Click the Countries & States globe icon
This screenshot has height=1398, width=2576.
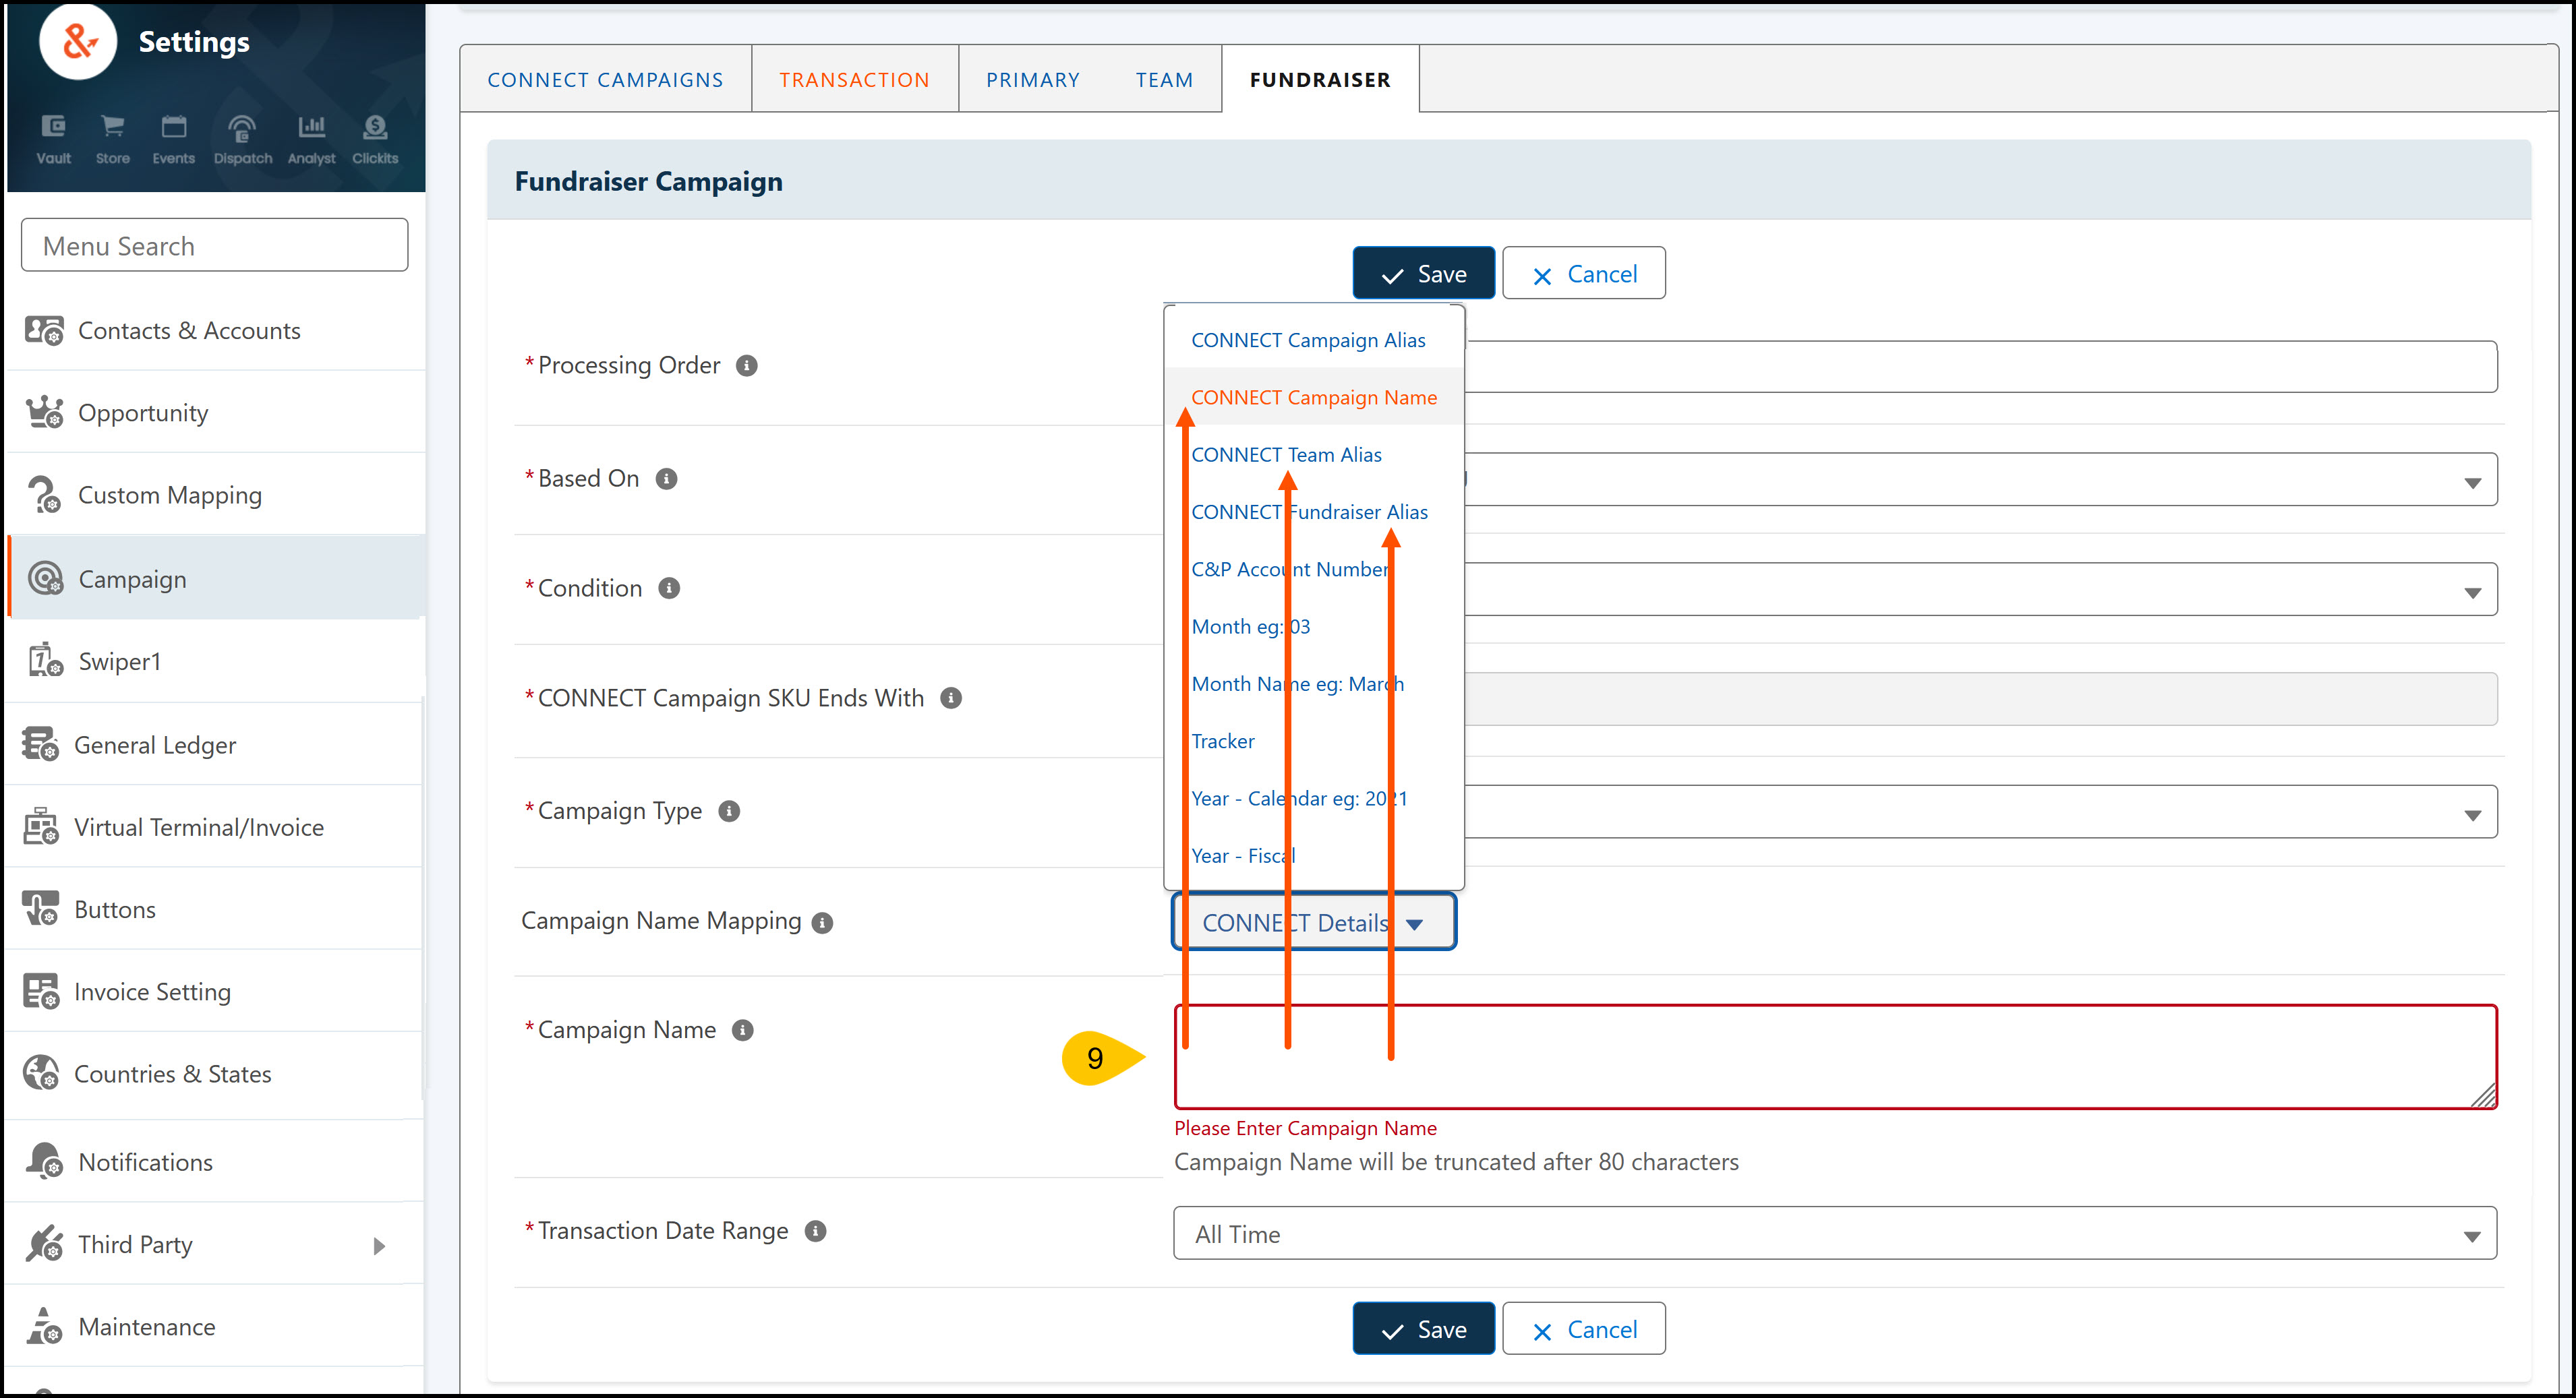pos(40,1073)
